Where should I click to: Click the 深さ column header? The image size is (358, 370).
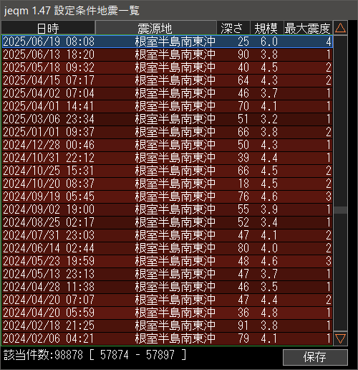[x=233, y=28]
